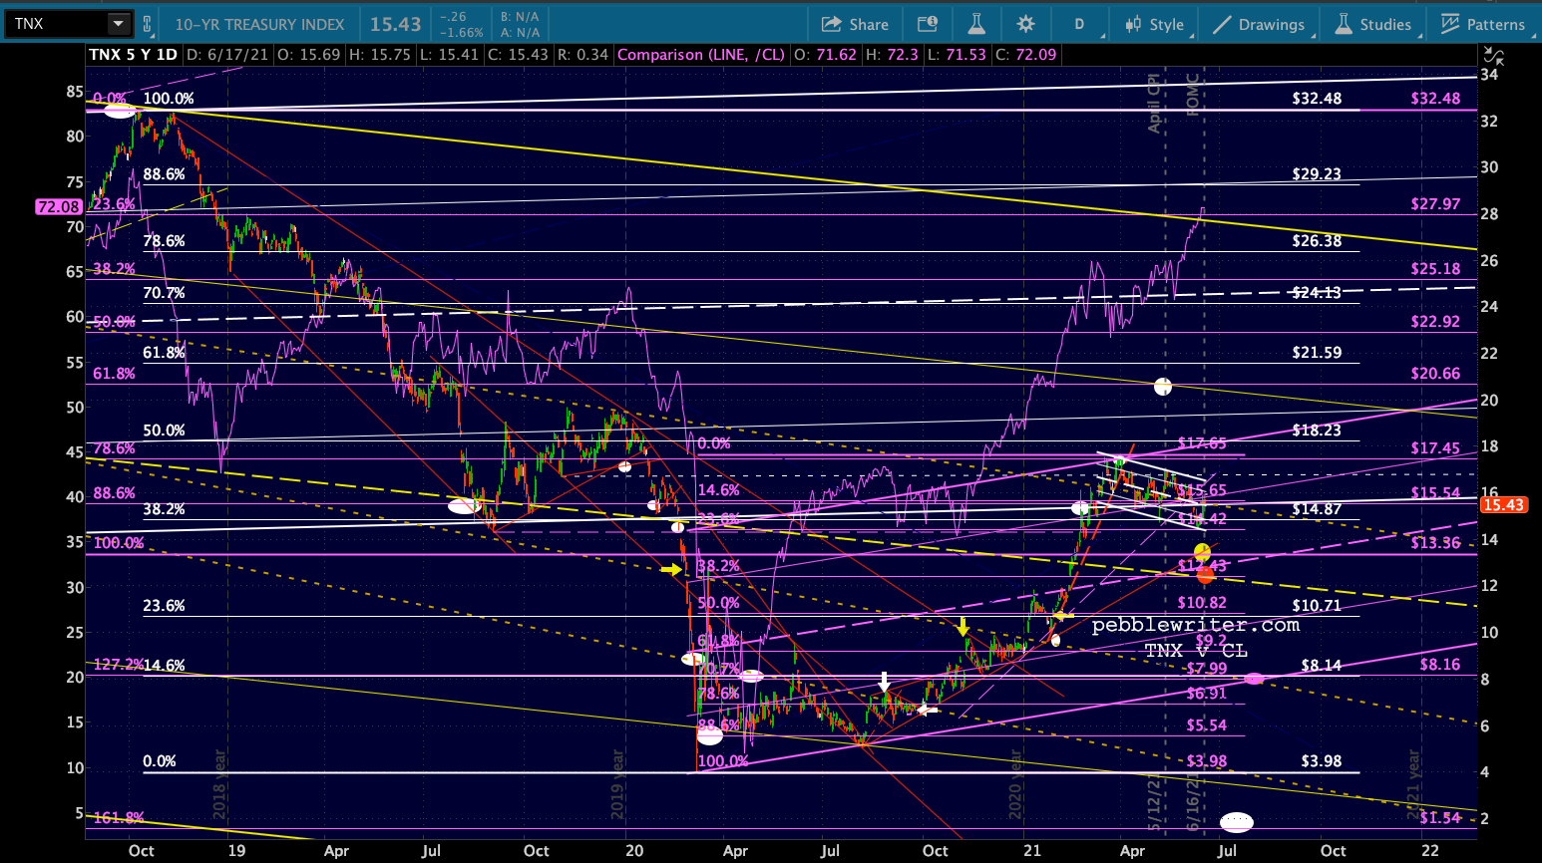The width and height of the screenshot is (1542, 863).
Task: Click the flask Edit Studies icon
Action: pyautogui.click(x=976, y=24)
